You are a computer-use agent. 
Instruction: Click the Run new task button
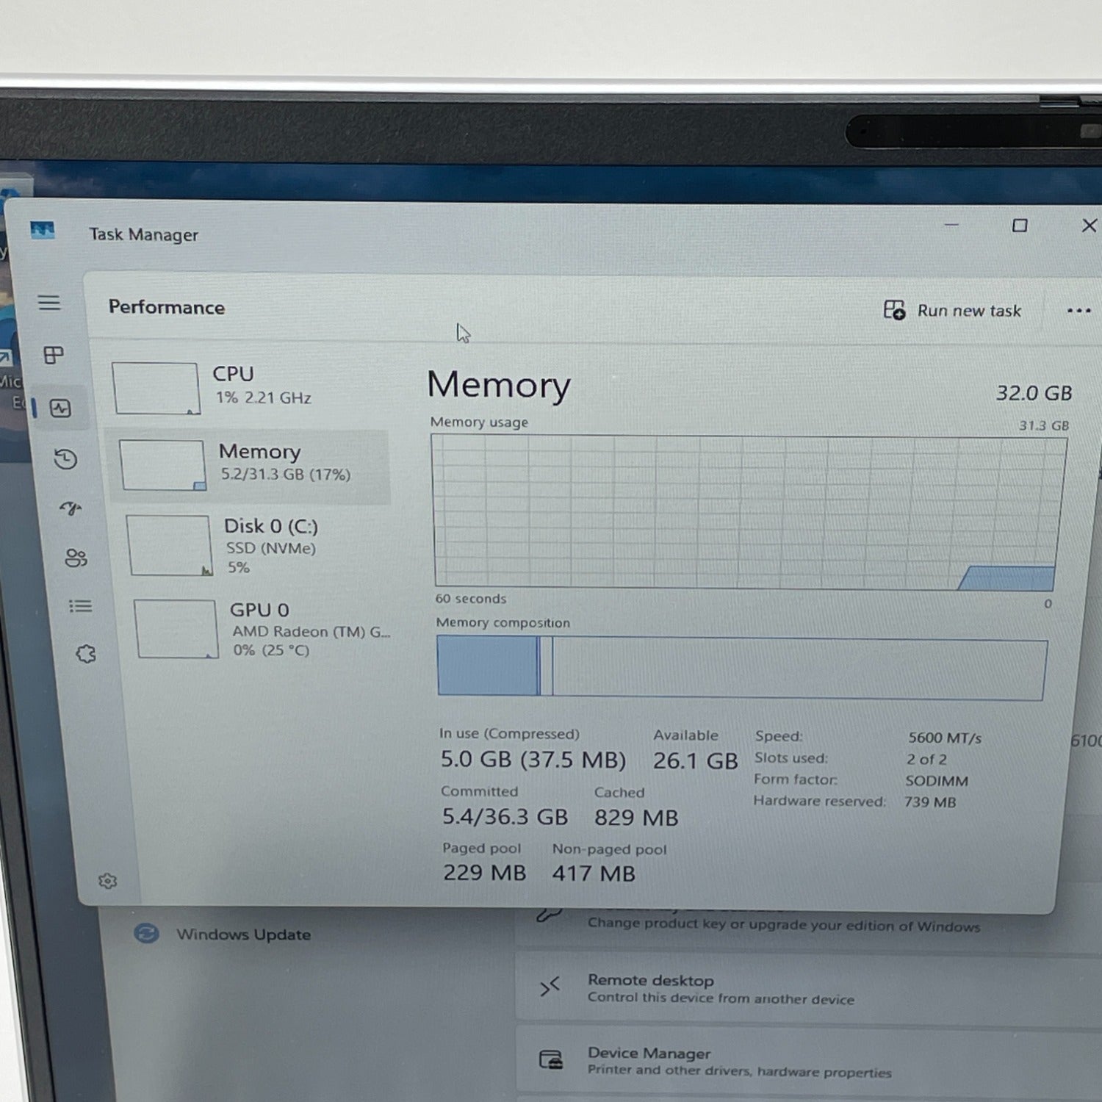point(952,311)
